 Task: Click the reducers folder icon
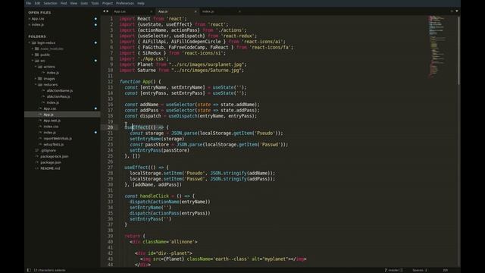40,84
